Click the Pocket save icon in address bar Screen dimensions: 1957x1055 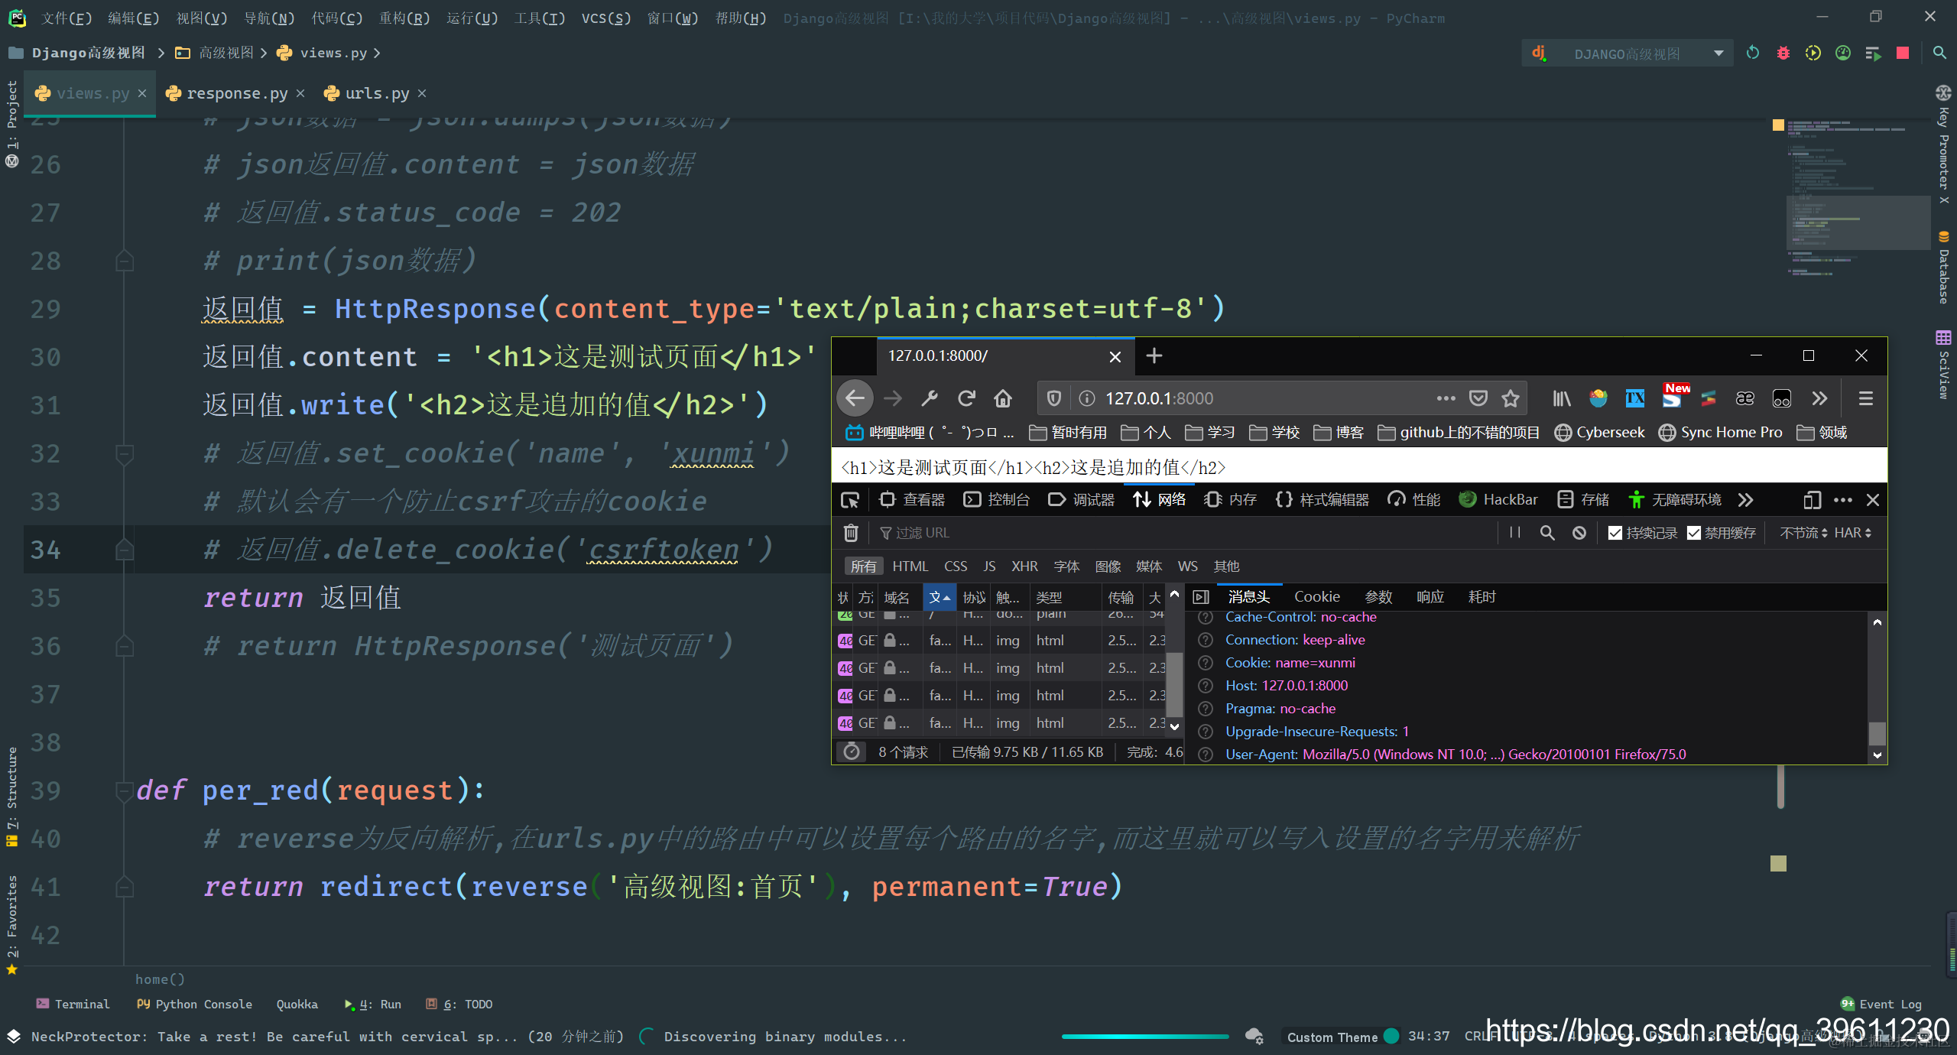1478,398
